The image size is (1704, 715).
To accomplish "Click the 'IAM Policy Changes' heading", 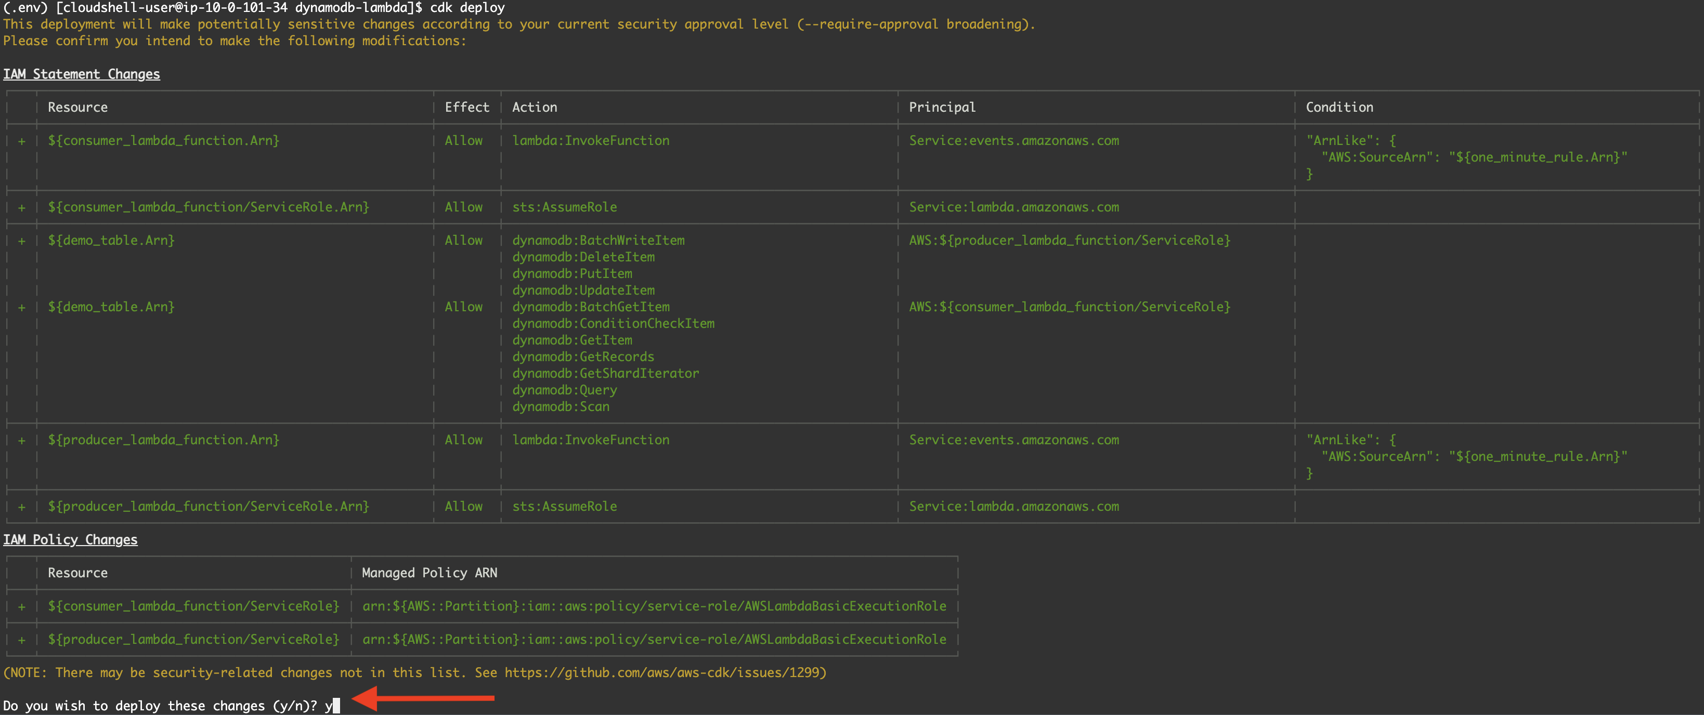I will (x=70, y=540).
